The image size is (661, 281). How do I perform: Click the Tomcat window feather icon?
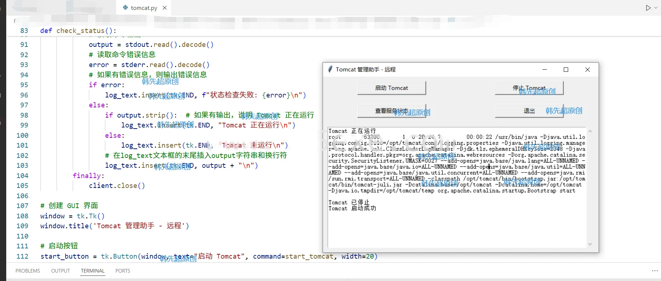pos(330,69)
